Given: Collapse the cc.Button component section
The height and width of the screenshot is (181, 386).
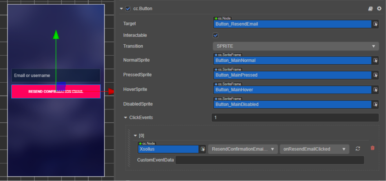Looking at the screenshot, I should pos(121,9).
